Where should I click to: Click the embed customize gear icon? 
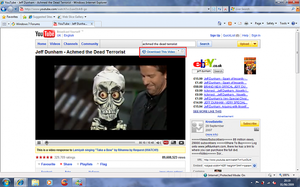point(254,165)
